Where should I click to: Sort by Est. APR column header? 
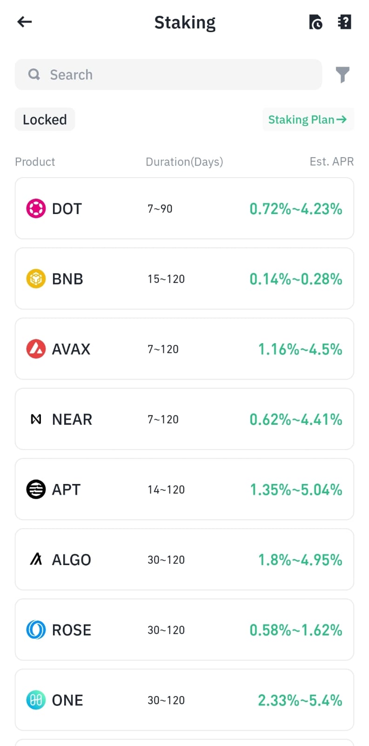pyautogui.click(x=331, y=162)
